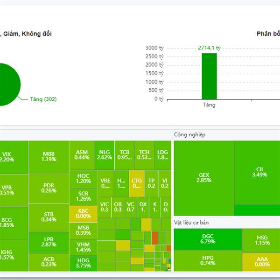Image resolution: width=280 pixels, height=280 pixels.
Task: Open the PDR tile showing 0.26%
Action: 49,188
